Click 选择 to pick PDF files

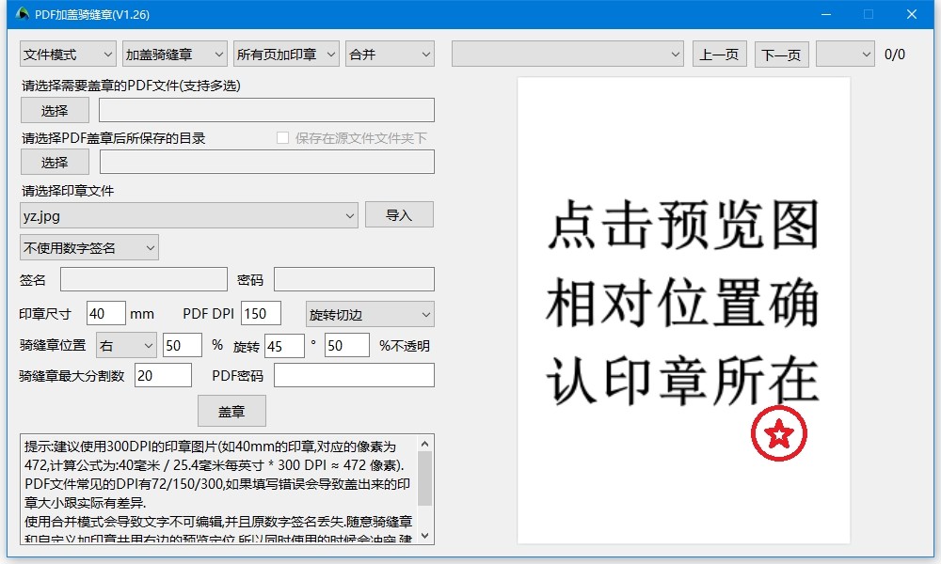tap(54, 109)
